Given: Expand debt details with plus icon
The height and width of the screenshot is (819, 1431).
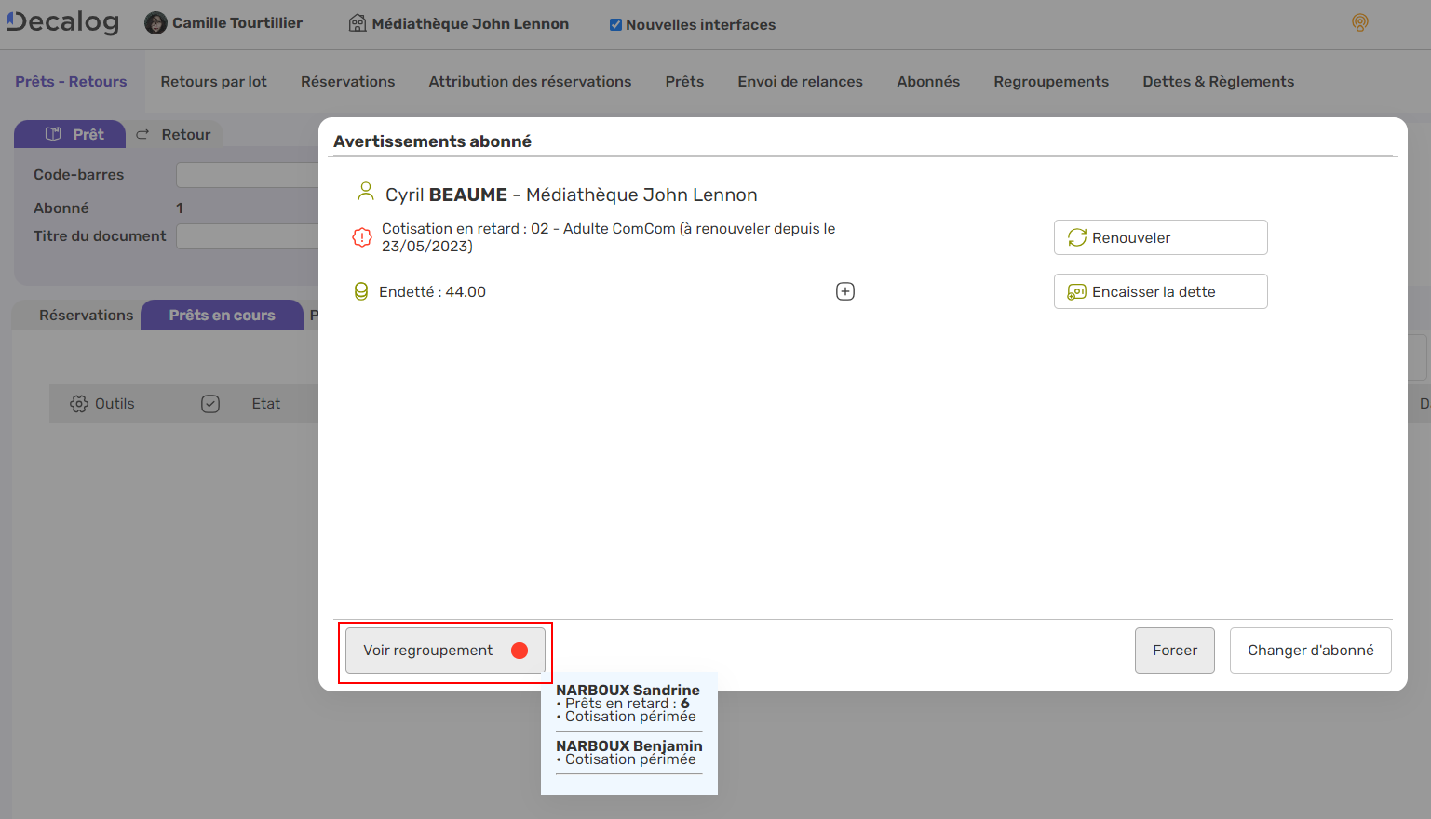Looking at the screenshot, I should [844, 291].
